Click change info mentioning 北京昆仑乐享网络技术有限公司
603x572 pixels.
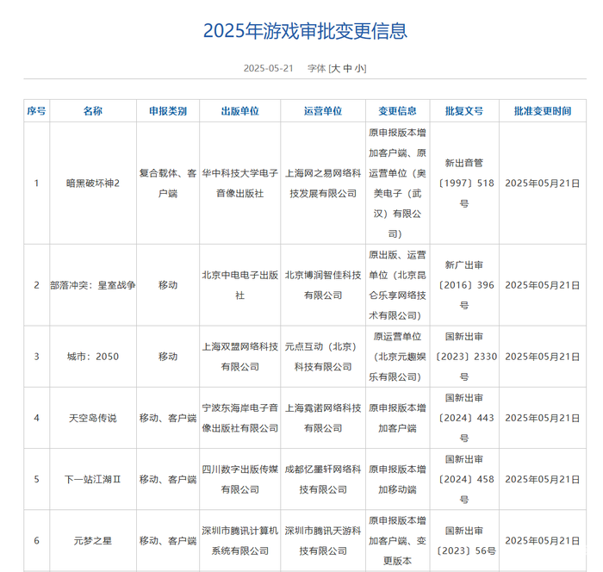tap(398, 285)
